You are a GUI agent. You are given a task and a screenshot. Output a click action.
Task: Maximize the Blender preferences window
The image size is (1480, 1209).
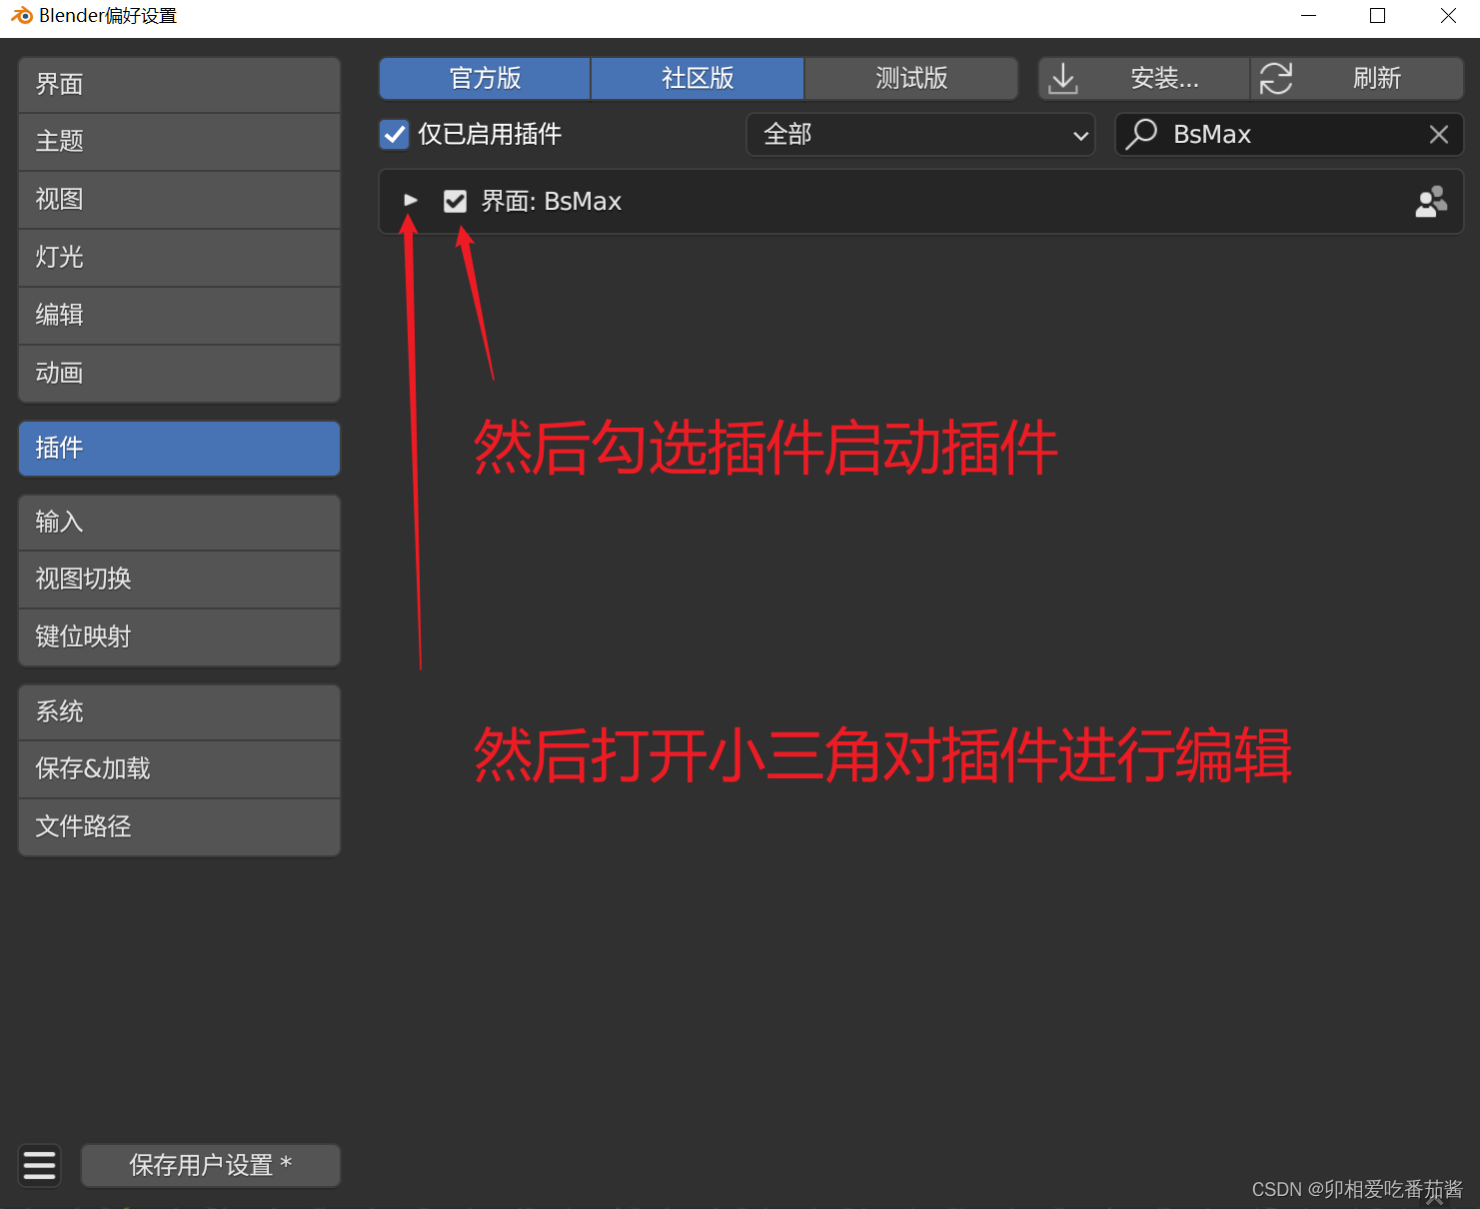click(1377, 16)
